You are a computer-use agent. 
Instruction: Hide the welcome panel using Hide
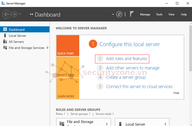point(176,93)
